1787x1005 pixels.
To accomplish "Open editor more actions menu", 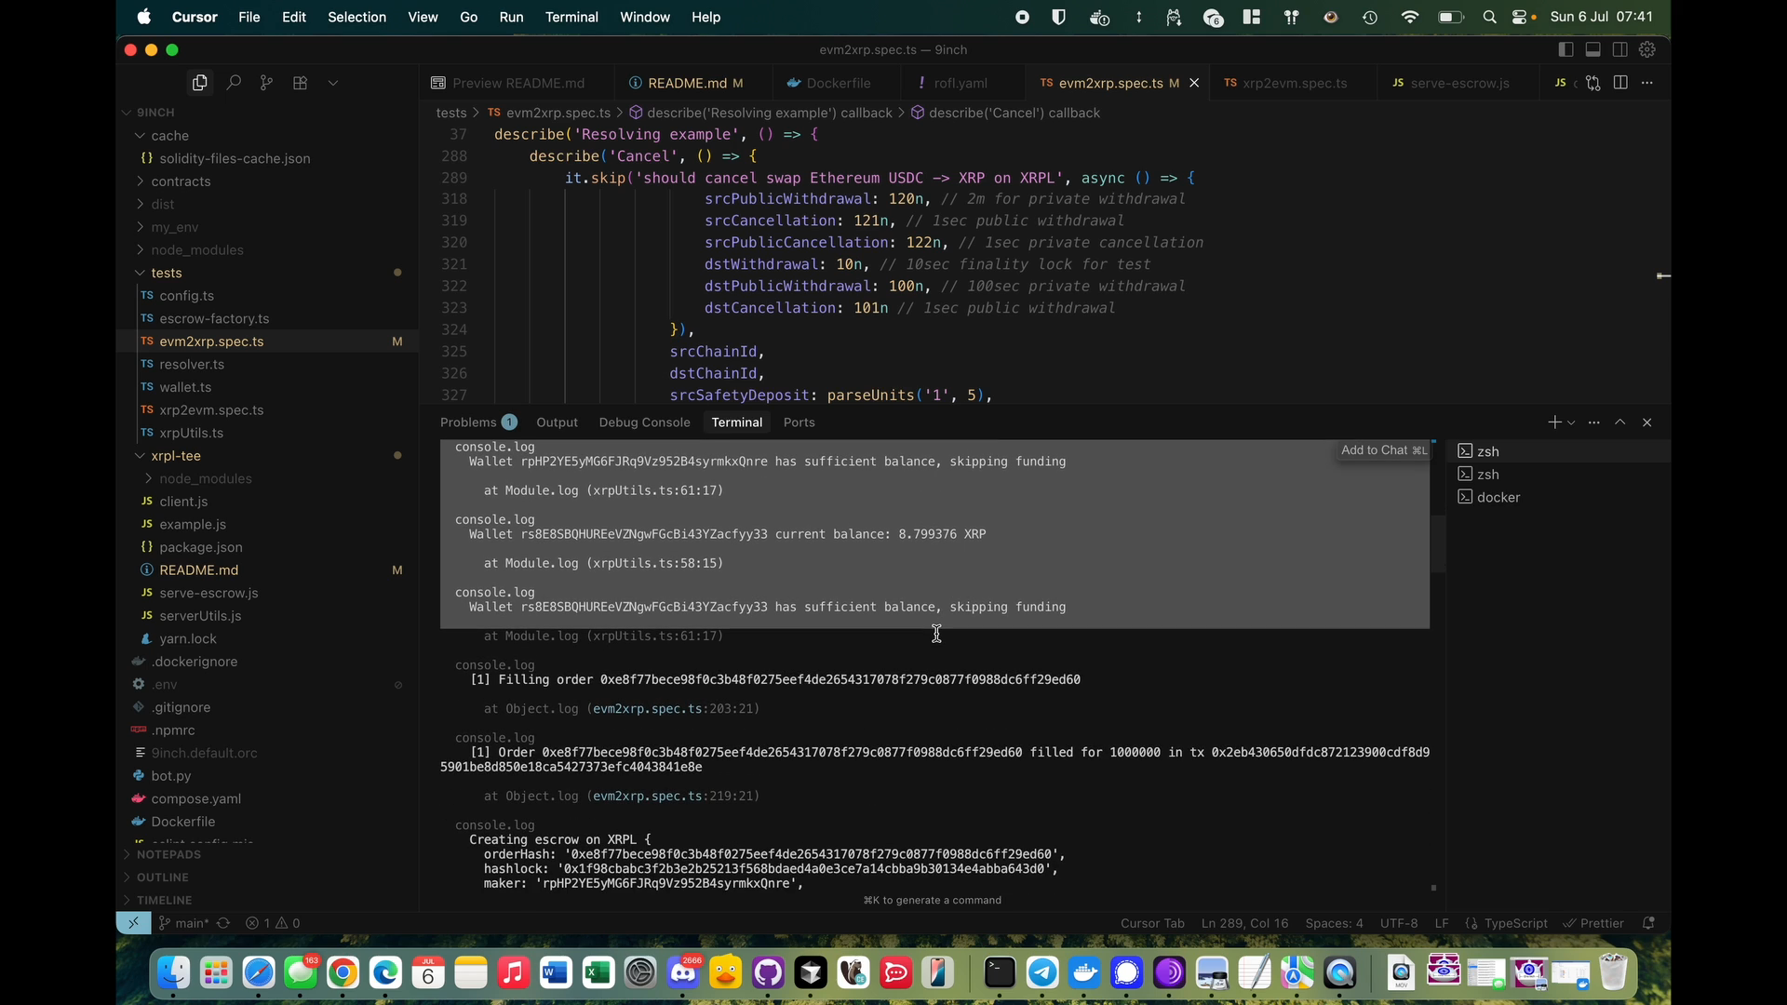I will click(x=1647, y=83).
